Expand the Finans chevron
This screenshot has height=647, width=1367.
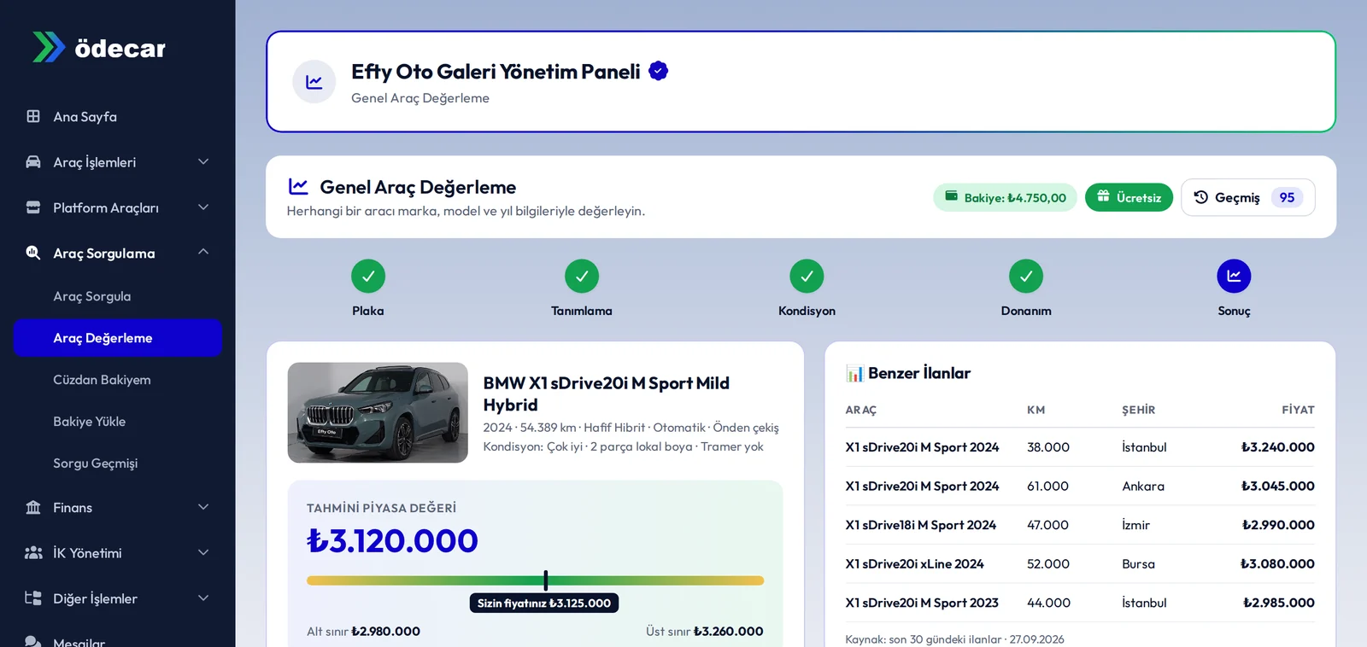tap(203, 507)
